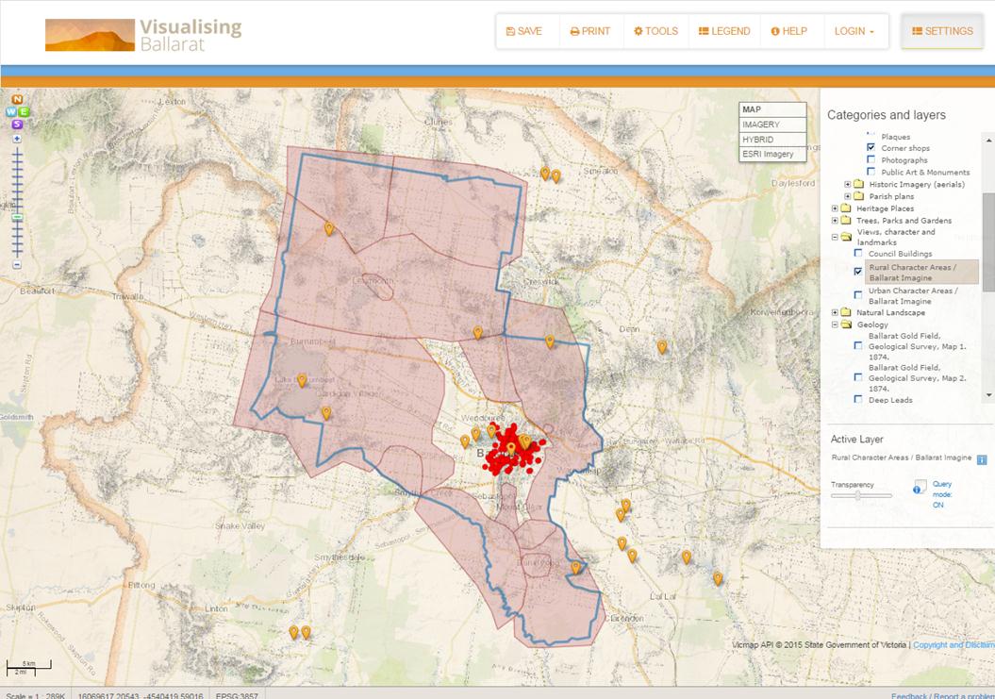Open the active layer info icon
This screenshot has width=995, height=699.
pos(982,459)
